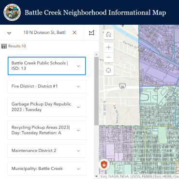This screenshot has height=179, width=179.
Task: Open the search source dropdown arrow
Action: pos(9,33)
